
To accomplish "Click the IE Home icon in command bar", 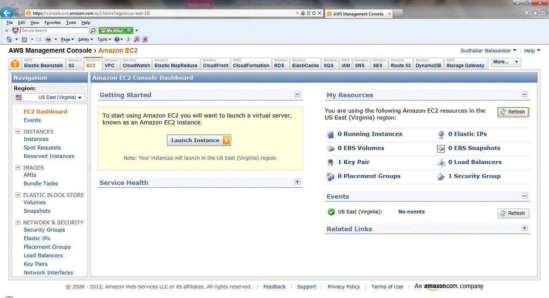I will [9, 39].
